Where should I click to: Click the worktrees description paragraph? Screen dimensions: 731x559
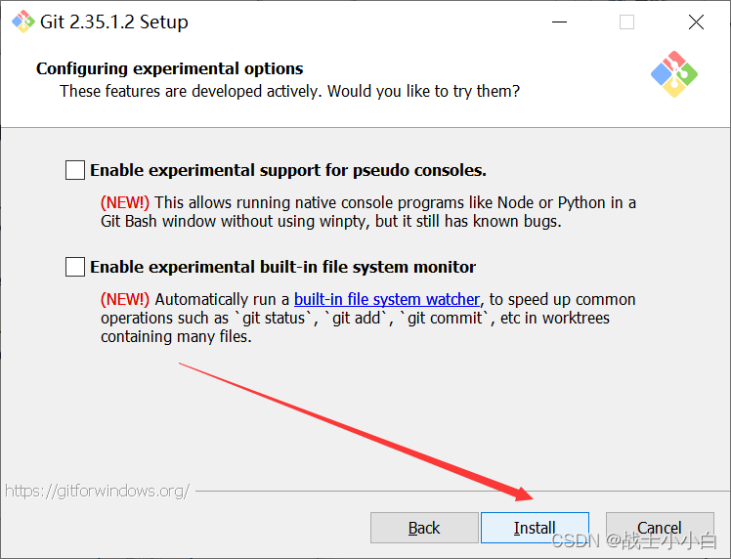click(x=368, y=318)
